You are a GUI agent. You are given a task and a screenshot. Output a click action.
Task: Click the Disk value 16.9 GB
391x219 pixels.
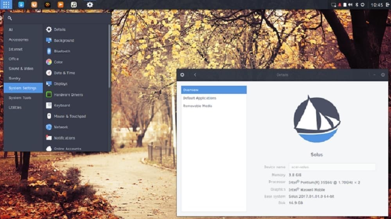point(296,203)
